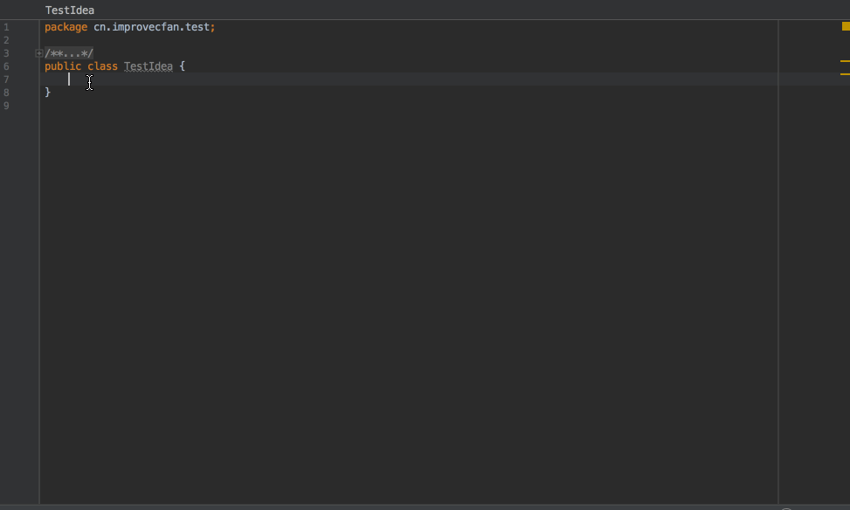Place cursor at the text caret on line 7
This screenshot has height=510, width=850.
(x=69, y=79)
